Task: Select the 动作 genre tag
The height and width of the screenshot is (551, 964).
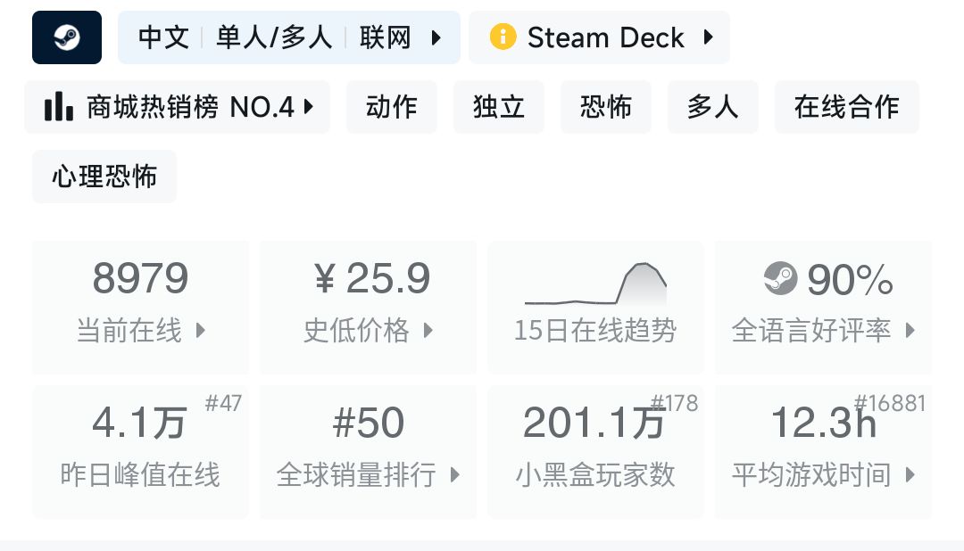Action: [x=392, y=107]
